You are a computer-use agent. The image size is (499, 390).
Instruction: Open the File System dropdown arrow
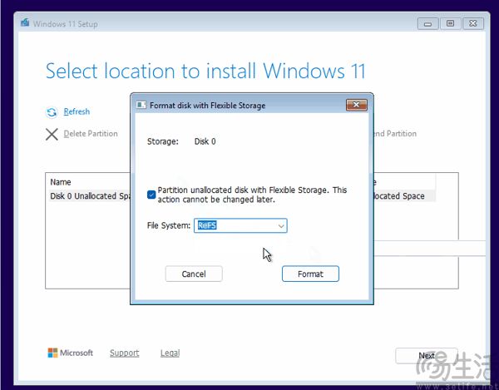click(x=281, y=225)
